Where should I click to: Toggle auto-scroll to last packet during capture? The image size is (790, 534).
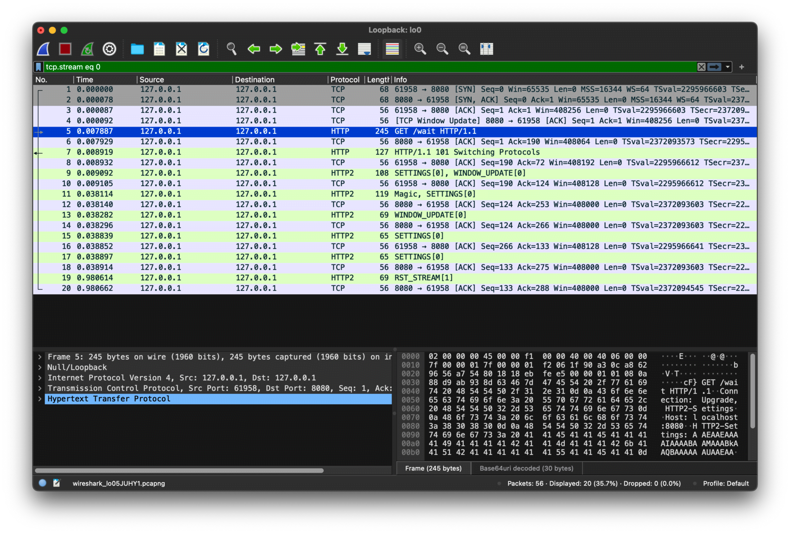point(364,49)
